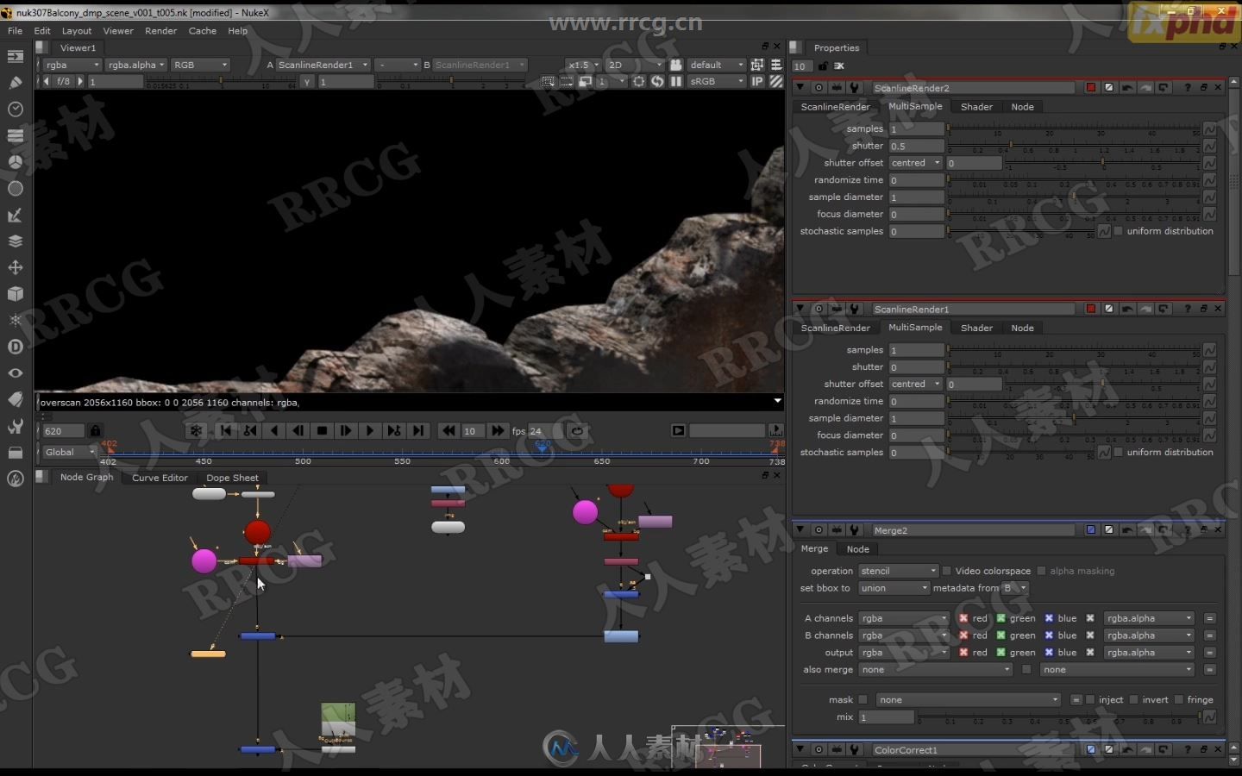Adjust the Merge2 mix slider
Screen dimensions: 1242x776
click(1059, 717)
